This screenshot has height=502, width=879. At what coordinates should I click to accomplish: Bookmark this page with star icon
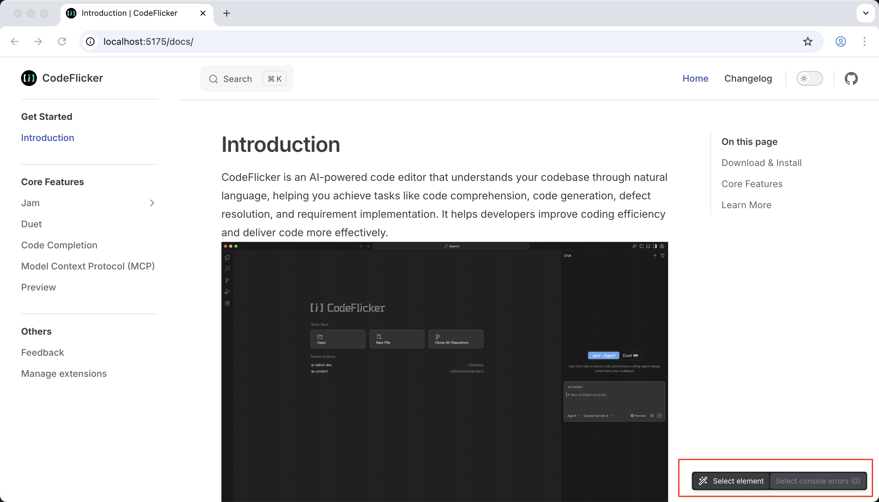(808, 42)
